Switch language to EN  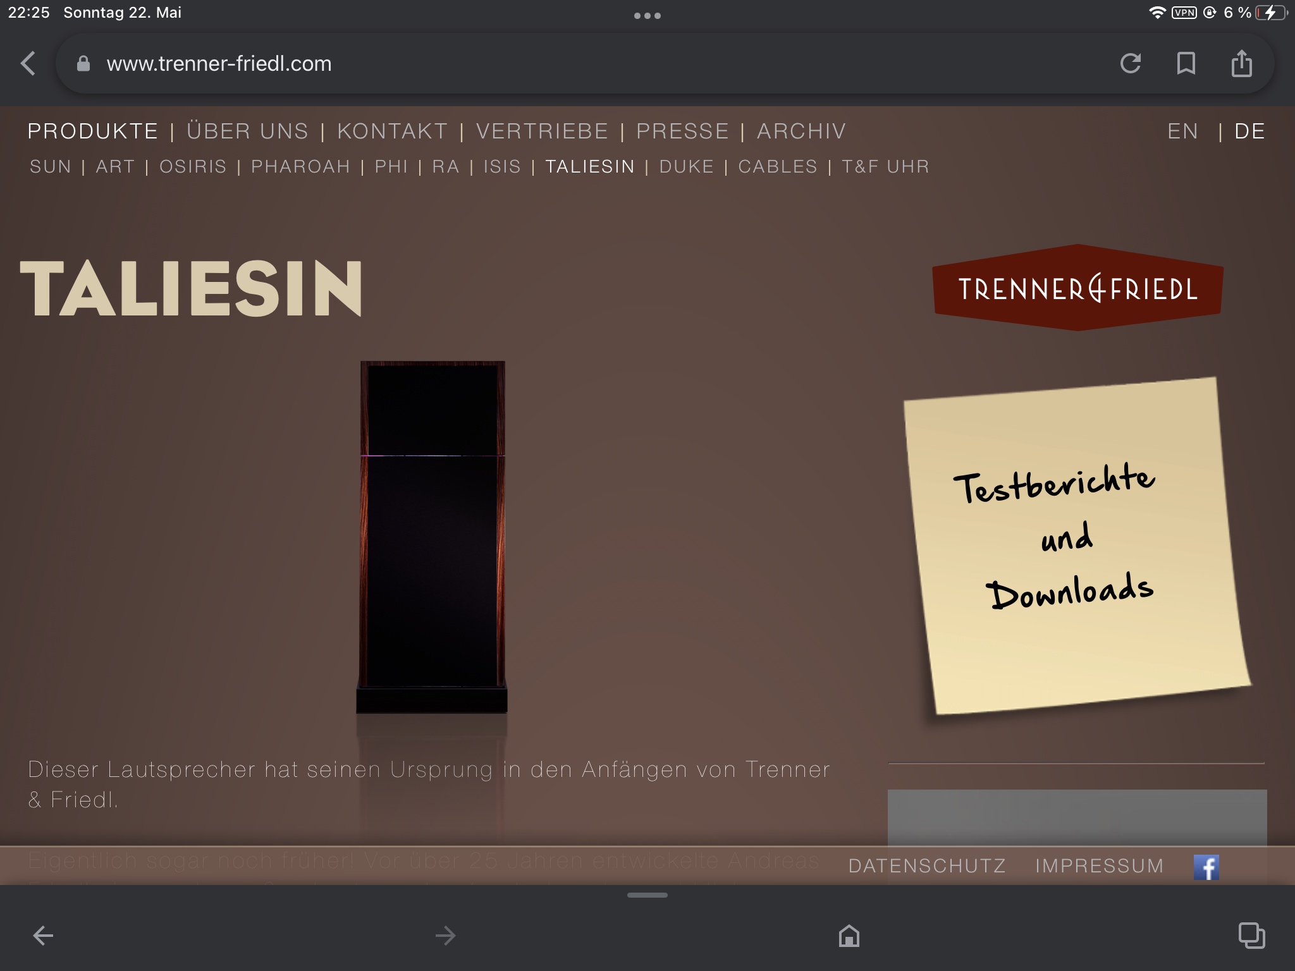pyautogui.click(x=1182, y=131)
